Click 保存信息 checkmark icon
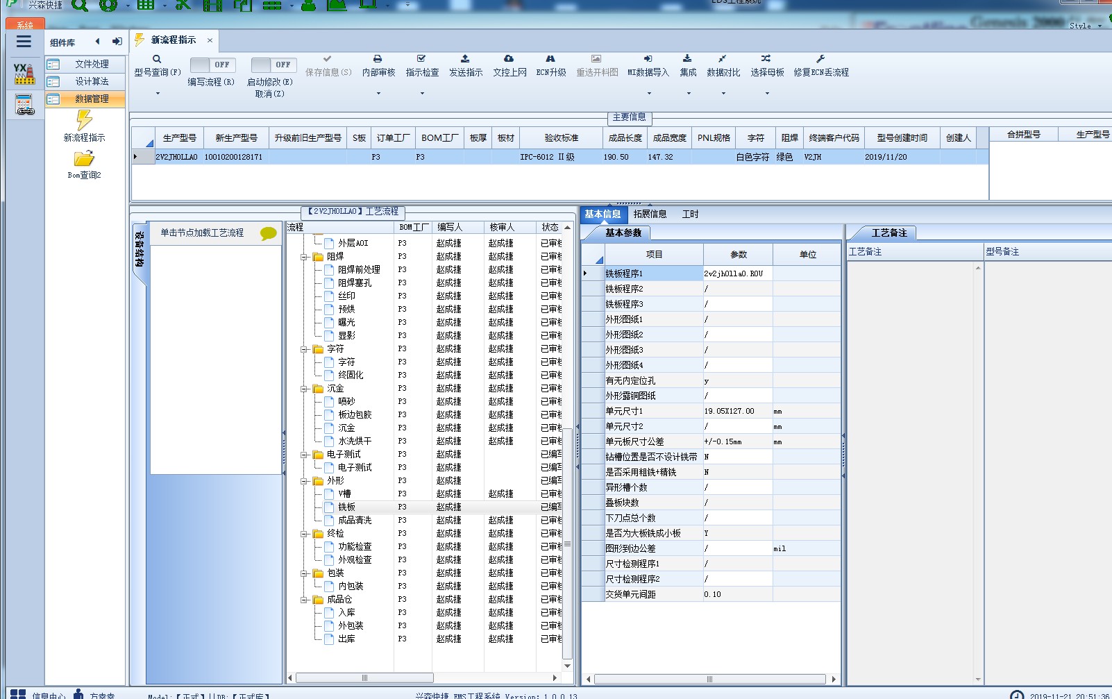Screen dimensions: 1112x699 (328, 59)
